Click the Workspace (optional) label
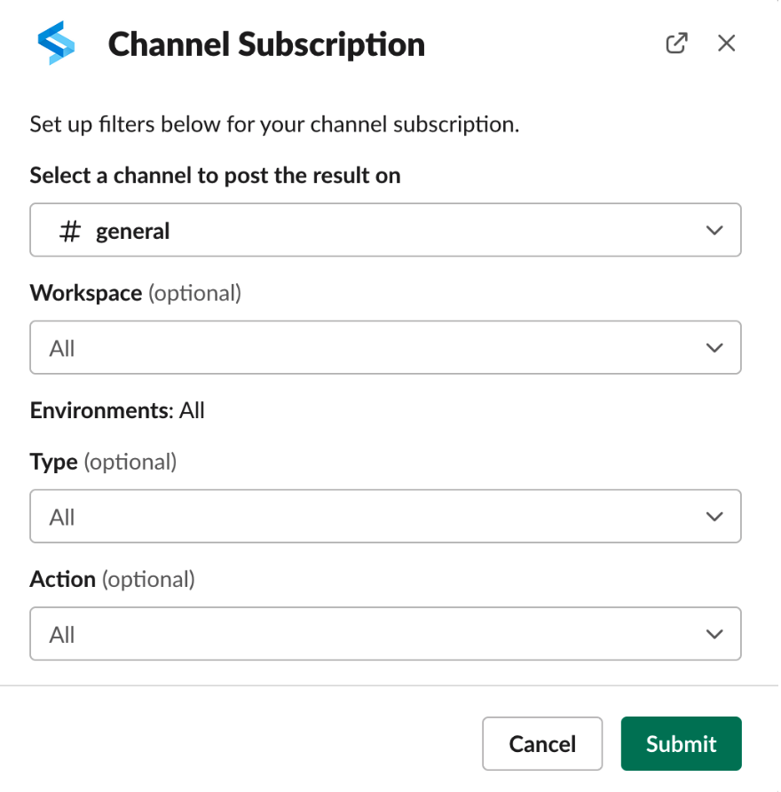781x792 pixels. click(x=135, y=293)
